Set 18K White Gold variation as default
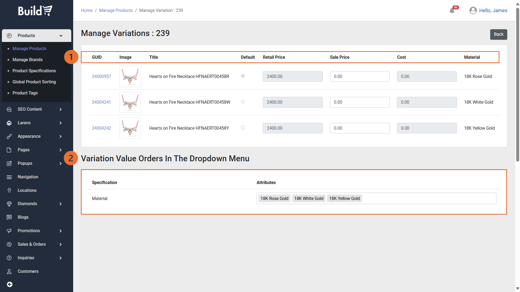 click(x=243, y=102)
